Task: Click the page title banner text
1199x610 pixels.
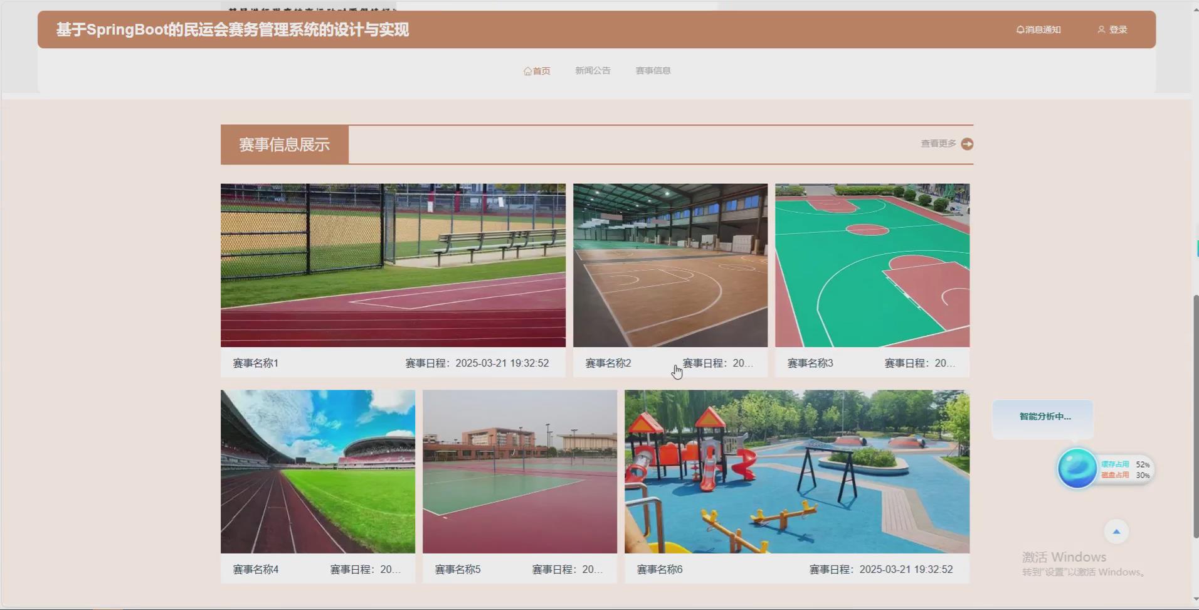Action: click(x=232, y=29)
